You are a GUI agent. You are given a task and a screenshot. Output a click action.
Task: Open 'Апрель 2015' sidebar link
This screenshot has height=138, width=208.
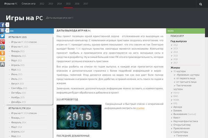(x=18, y=65)
